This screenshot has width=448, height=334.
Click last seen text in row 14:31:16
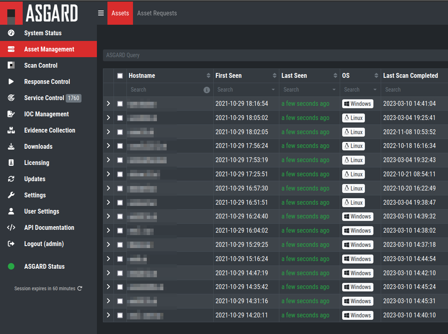(x=305, y=301)
